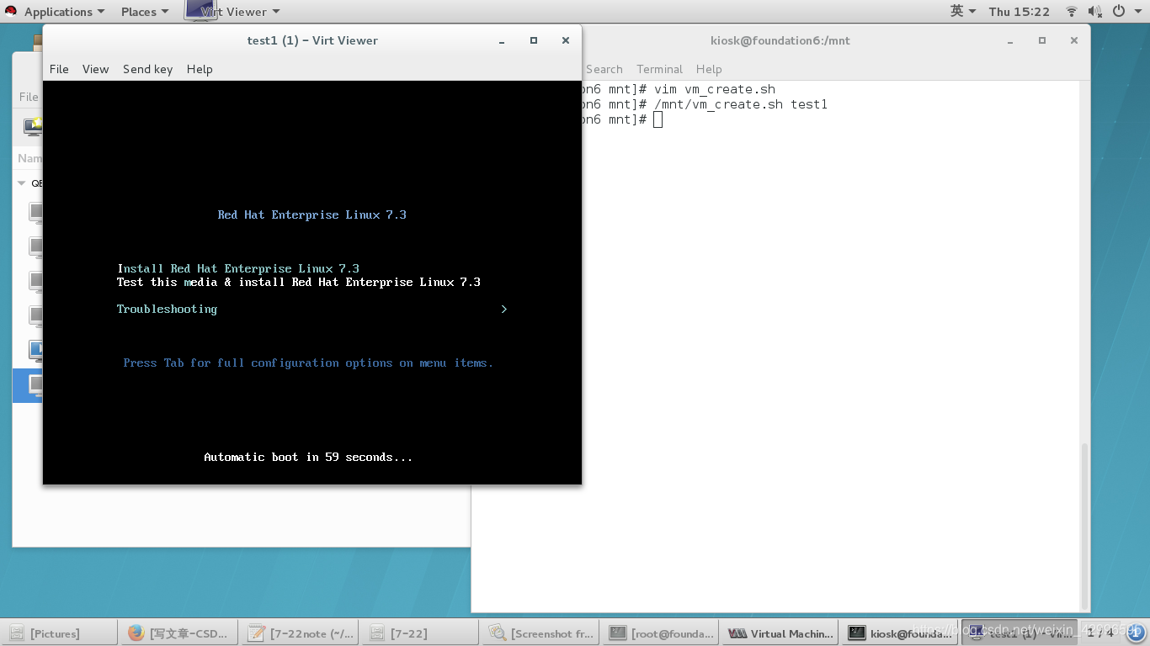
Task: Open the File menu of Virtual Machine Manager
Action: coord(29,97)
